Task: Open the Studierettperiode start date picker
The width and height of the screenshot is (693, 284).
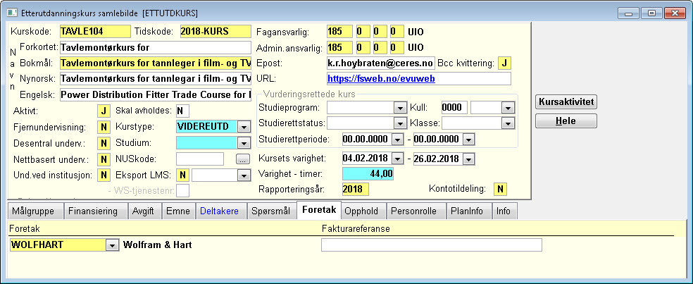Action: (398, 140)
